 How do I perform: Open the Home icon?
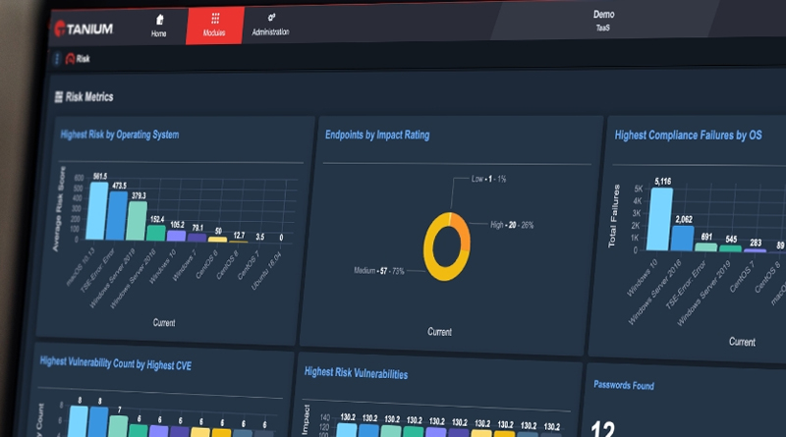coord(159,20)
